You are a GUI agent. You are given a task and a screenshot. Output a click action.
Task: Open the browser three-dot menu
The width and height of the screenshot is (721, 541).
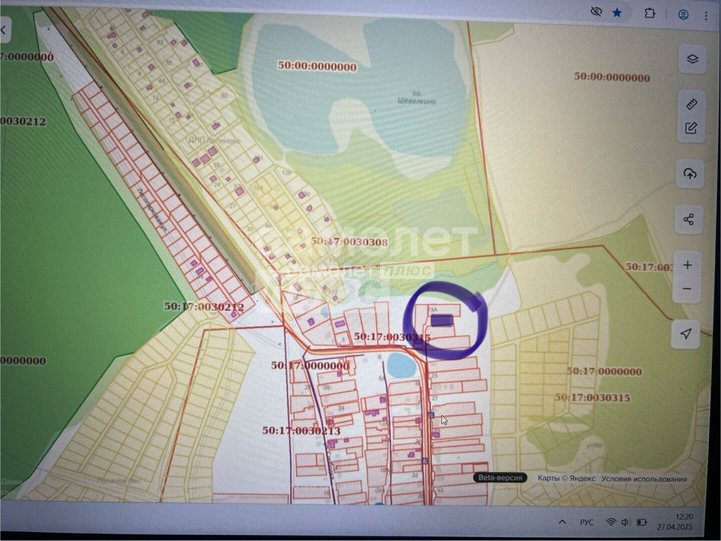click(x=706, y=16)
